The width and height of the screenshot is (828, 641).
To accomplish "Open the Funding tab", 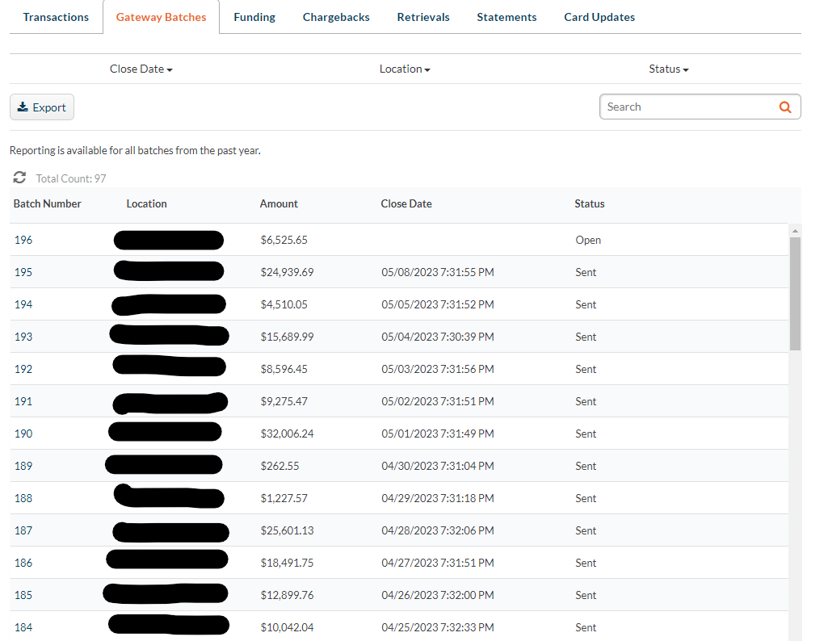I will pyautogui.click(x=254, y=17).
